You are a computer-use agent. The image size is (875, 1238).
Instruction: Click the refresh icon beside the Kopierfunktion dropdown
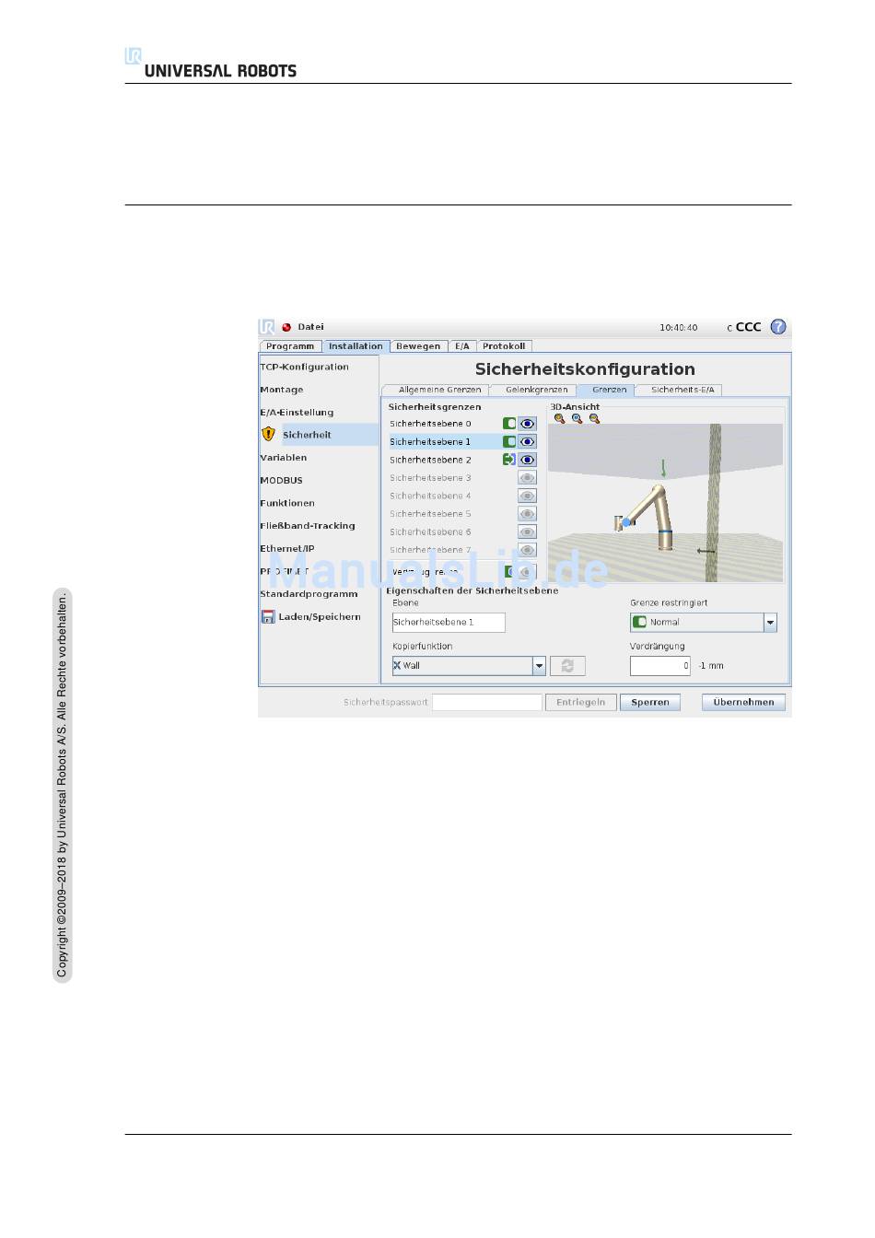567,665
